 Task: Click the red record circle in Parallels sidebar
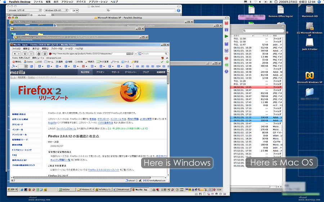[226, 58]
